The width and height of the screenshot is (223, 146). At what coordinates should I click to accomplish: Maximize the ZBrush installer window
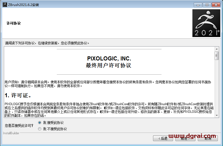pos(207,5)
